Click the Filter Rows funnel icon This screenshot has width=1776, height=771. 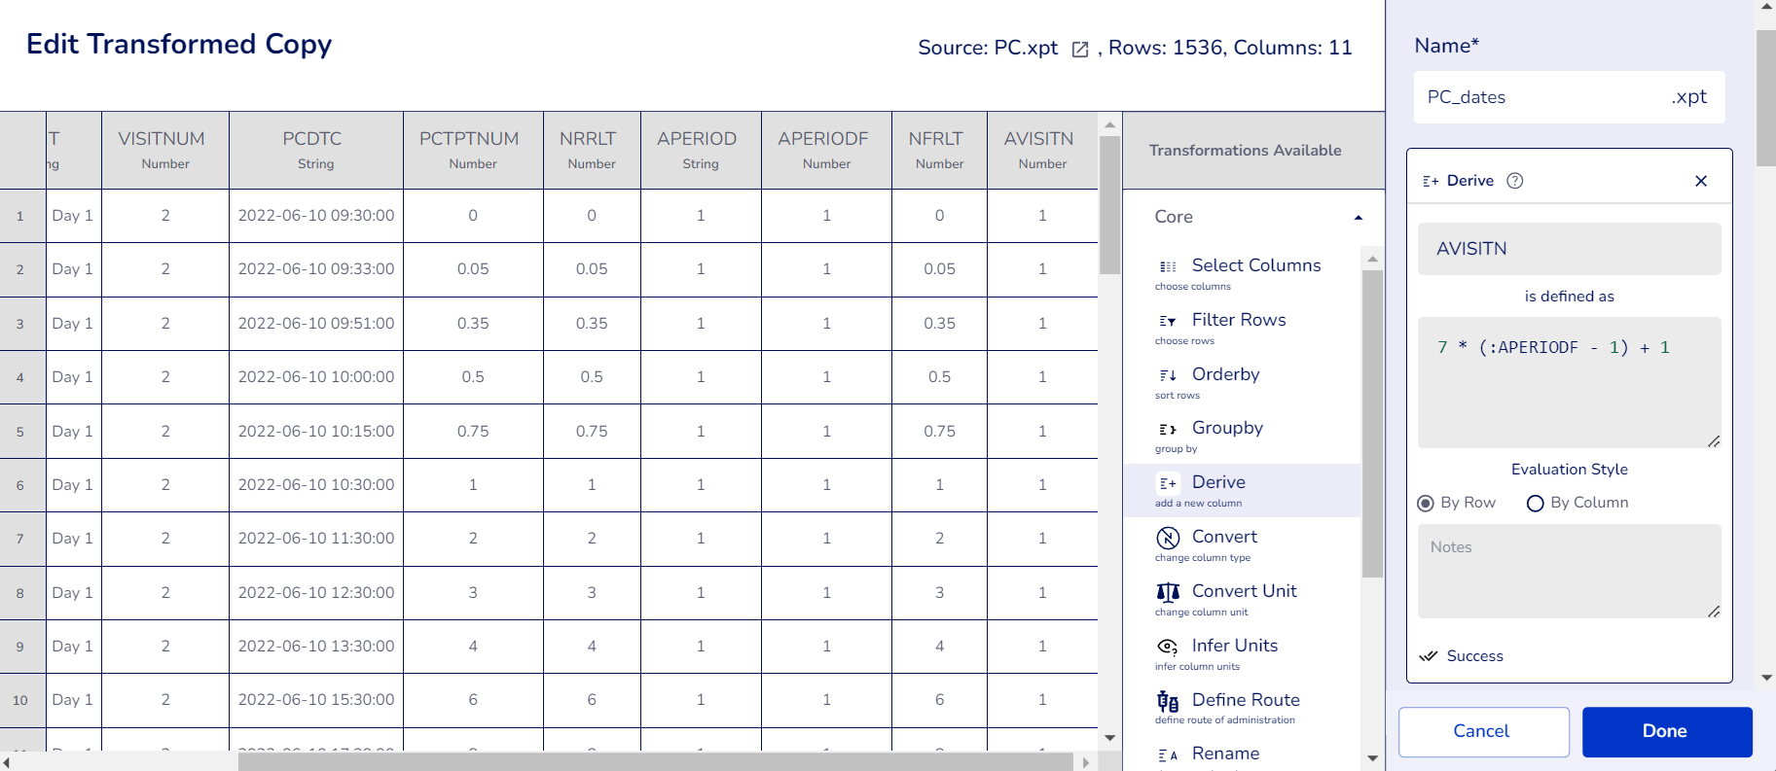1168,321
